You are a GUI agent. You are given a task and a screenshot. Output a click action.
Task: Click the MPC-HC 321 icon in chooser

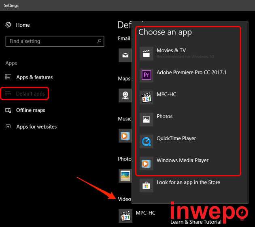pos(147,97)
